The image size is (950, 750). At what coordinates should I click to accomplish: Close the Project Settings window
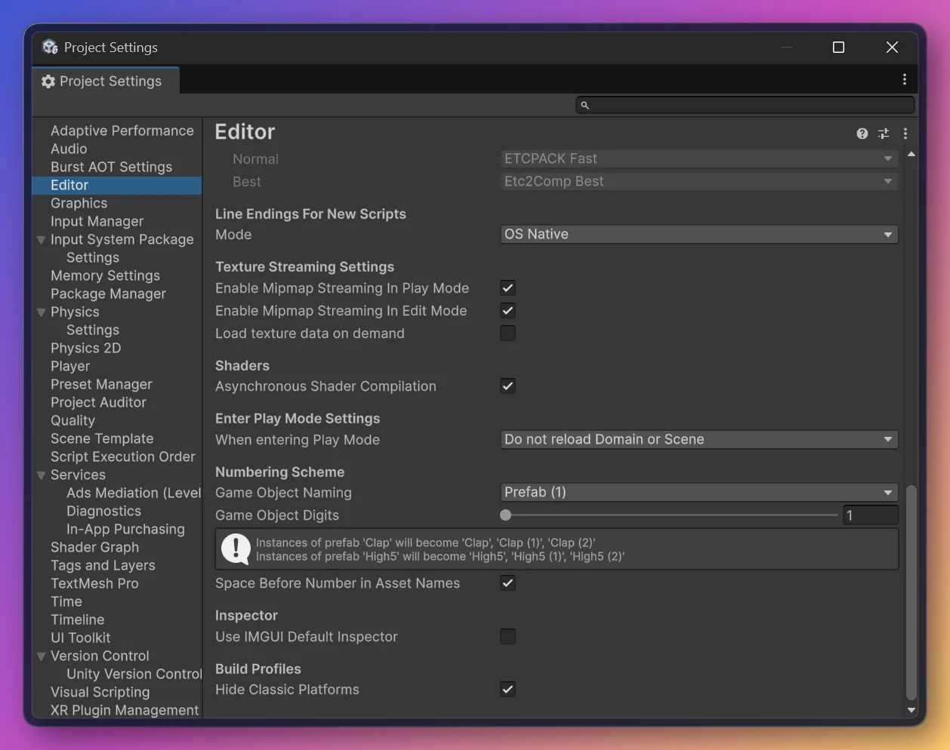pyautogui.click(x=892, y=47)
